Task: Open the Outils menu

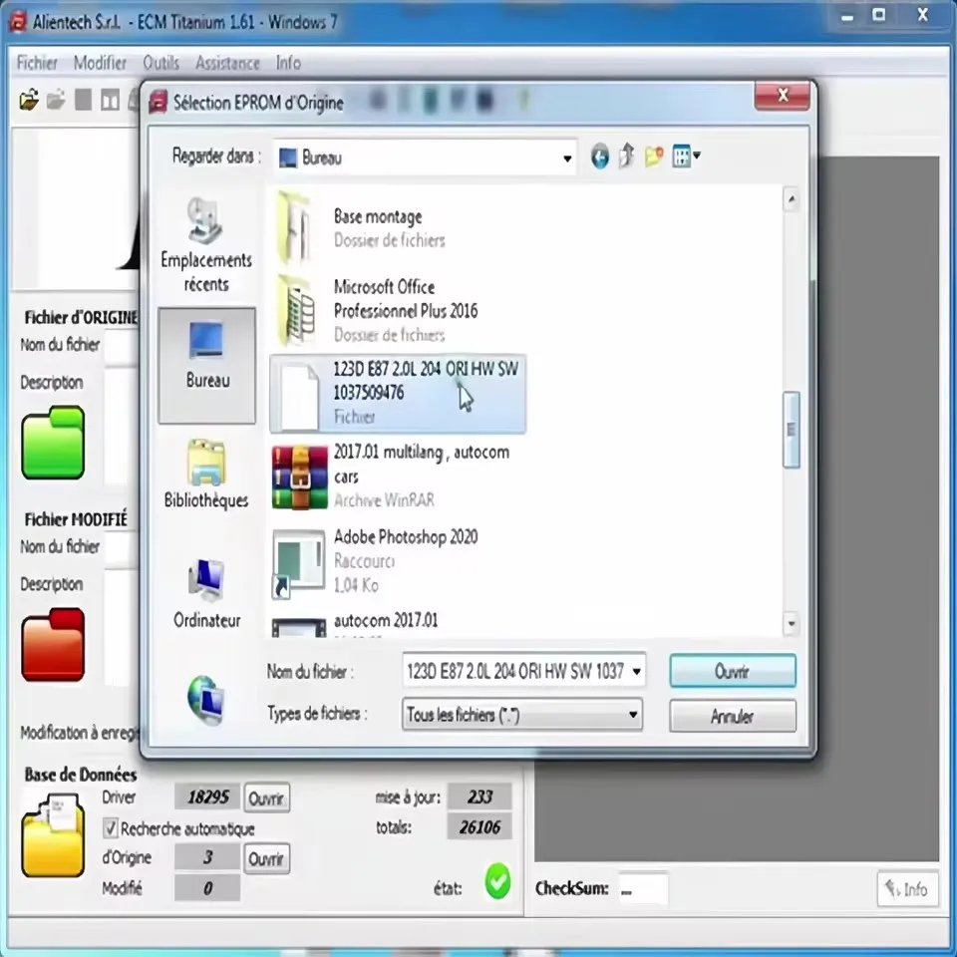Action: pos(160,63)
